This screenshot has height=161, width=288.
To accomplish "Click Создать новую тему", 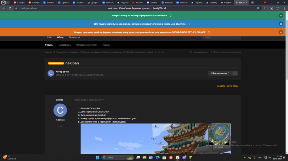I will [x=227, y=86].
